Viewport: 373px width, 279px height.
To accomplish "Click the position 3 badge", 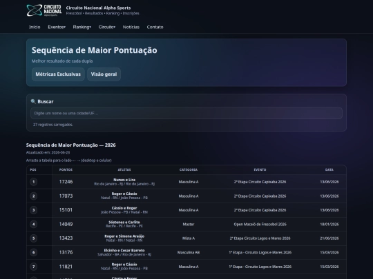I will (x=34, y=210).
